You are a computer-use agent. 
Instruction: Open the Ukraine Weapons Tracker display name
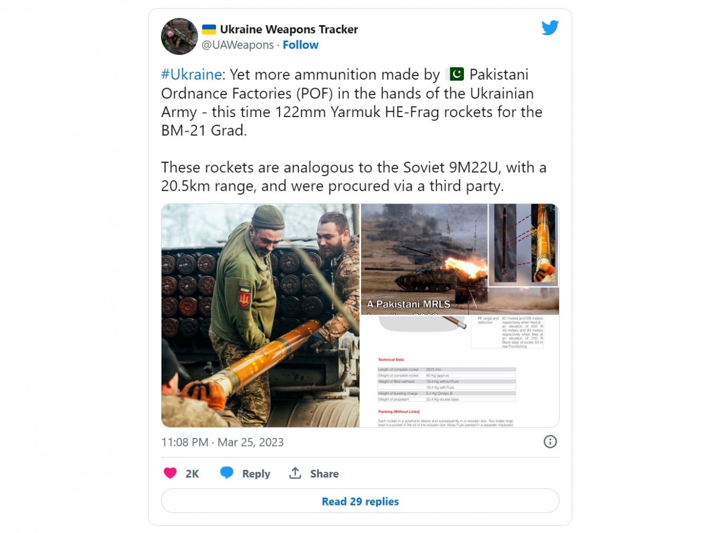coord(289,29)
